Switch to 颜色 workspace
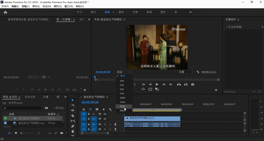 click(x=121, y=12)
